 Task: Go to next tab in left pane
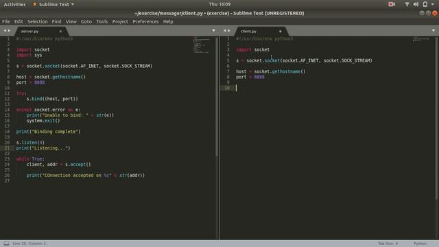9,30
